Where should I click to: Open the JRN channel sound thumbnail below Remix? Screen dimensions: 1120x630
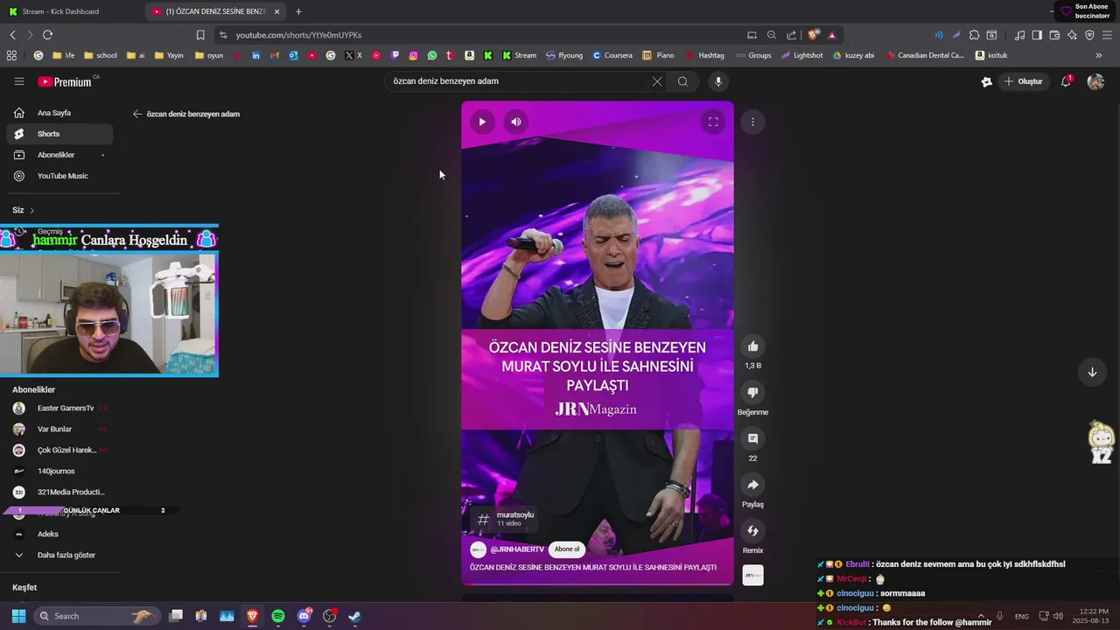point(752,575)
